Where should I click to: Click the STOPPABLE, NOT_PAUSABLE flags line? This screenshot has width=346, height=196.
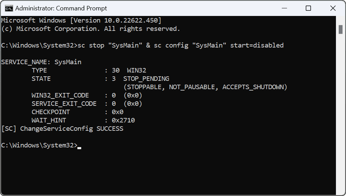coord(205,87)
